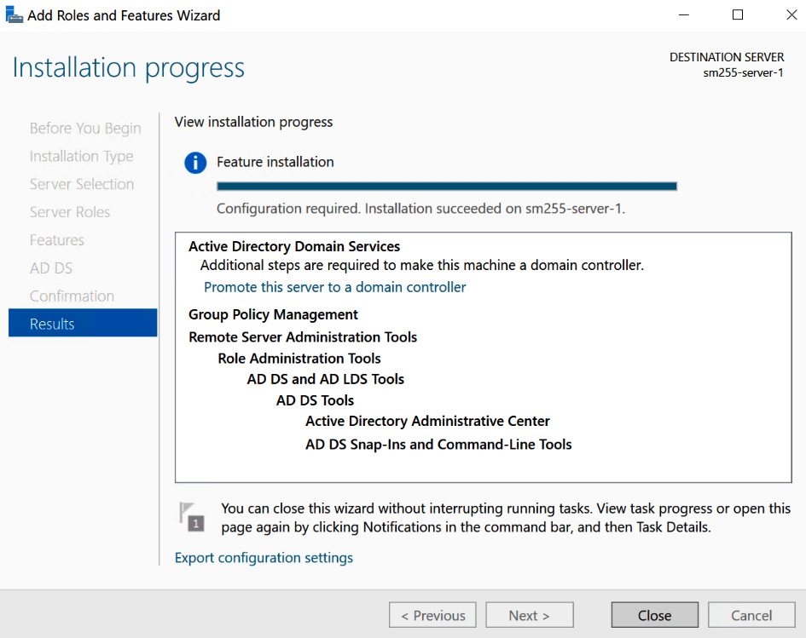Click the Cancel button
This screenshot has height=638, width=806.
pyautogui.click(x=751, y=615)
